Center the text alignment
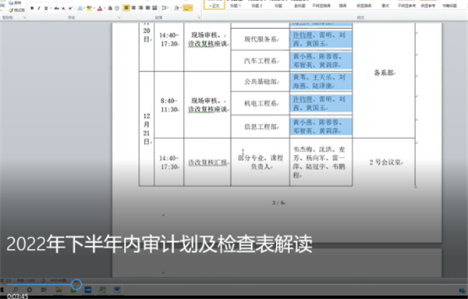Viewport: 468px width, 299px height. pyautogui.click(x=133, y=8)
